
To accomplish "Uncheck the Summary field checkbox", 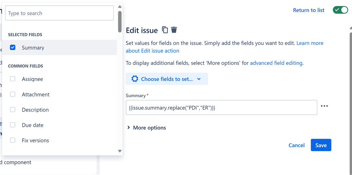I will [x=13, y=48].
